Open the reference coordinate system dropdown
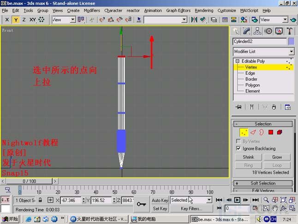The width and height of the screenshot is (298, 224). click(x=73, y=19)
